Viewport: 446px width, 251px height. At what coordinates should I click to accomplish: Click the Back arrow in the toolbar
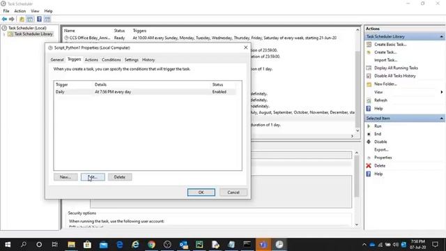click(x=4, y=19)
